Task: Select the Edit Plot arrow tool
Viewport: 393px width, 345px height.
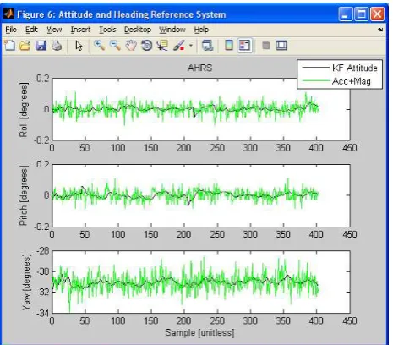Action: pos(79,45)
